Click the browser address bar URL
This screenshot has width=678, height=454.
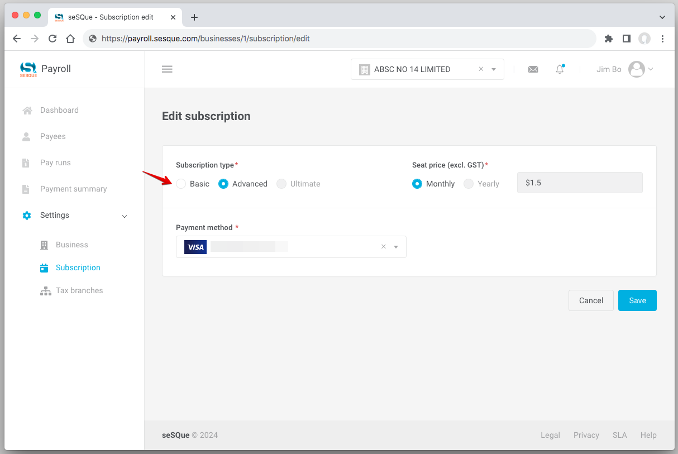(x=206, y=39)
